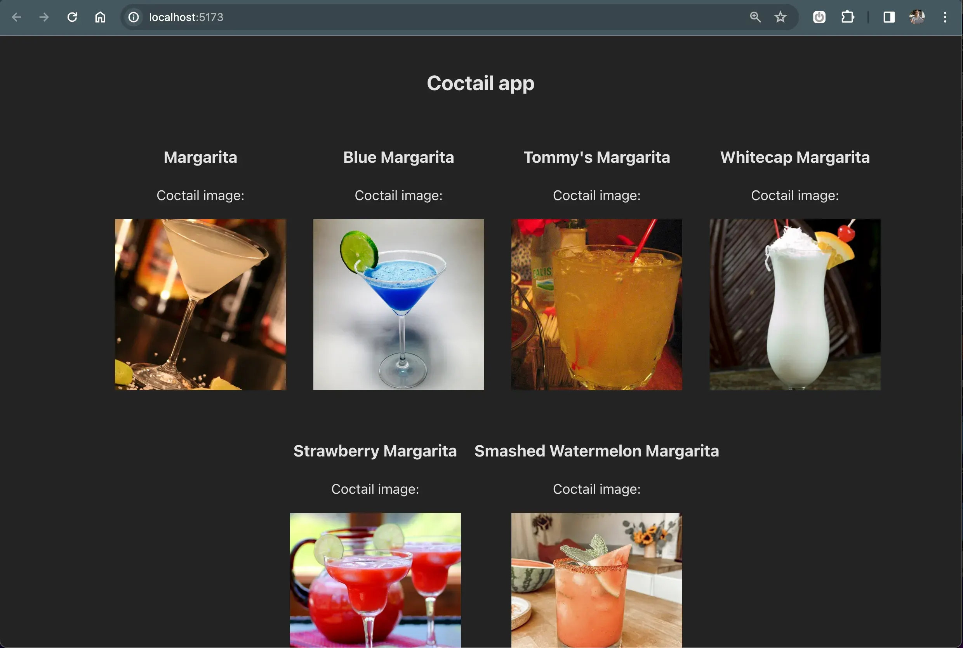
Task: View site information icon in address bar
Action: click(133, 17)
